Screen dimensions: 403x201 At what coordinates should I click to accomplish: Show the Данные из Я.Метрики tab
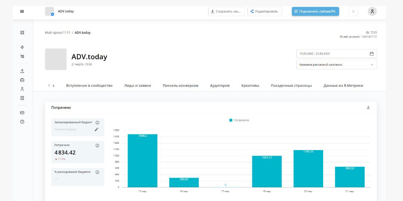point(343,85)
